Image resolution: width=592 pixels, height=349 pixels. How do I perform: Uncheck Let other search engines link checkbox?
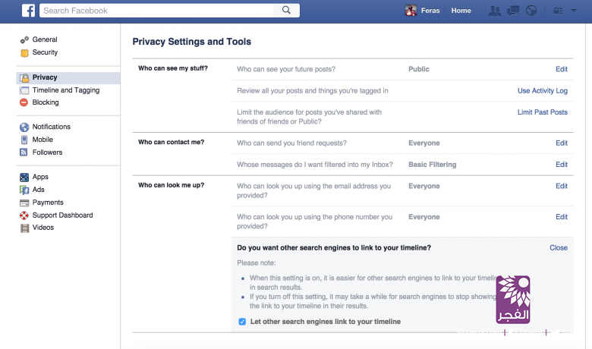click(242, 322)
